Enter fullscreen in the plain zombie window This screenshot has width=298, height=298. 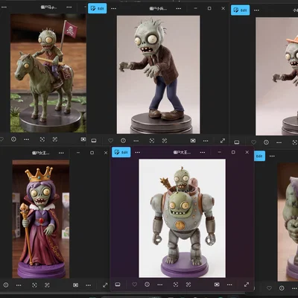click(223, 141)
